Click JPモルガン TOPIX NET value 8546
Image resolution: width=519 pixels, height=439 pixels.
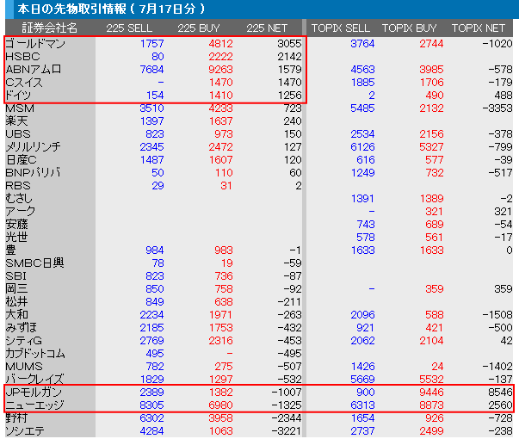point(500,392)
